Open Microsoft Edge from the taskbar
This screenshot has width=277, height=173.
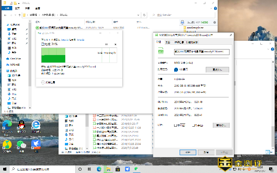coord(99,169)
